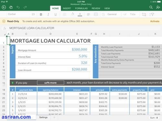Open the General number format dropdown
Viewport: 162px width, 121px height.
pos(111,14)
